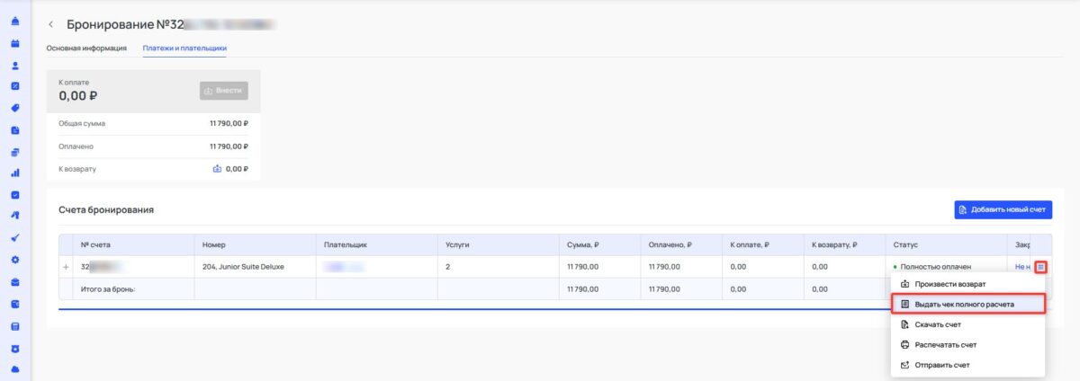Open the price tag icon in the sidebar
1080x381 pixels.
[x=15, y=108]
